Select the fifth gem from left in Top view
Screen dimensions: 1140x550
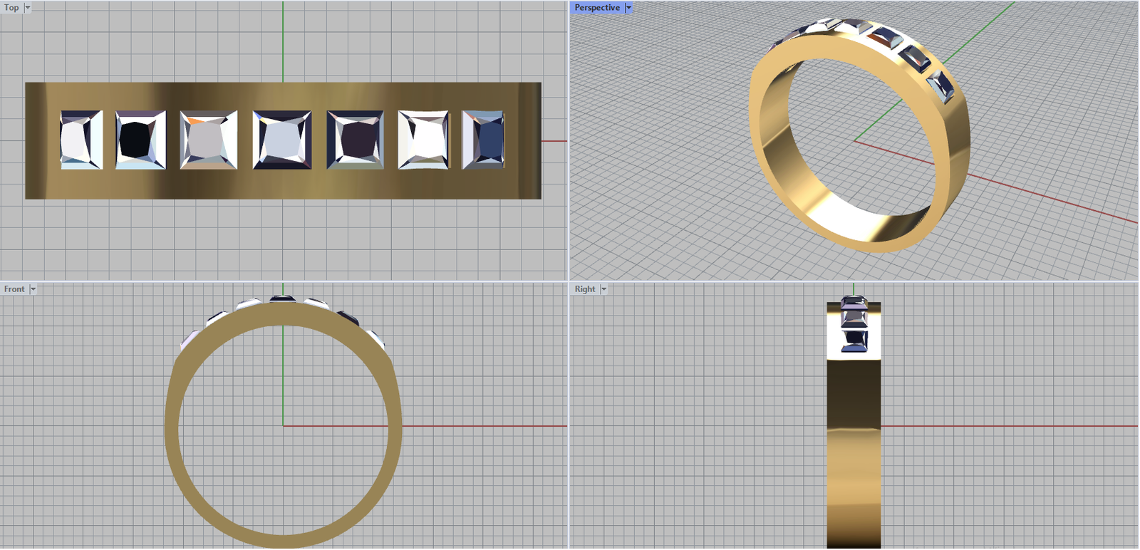click(x=355, y=140)
